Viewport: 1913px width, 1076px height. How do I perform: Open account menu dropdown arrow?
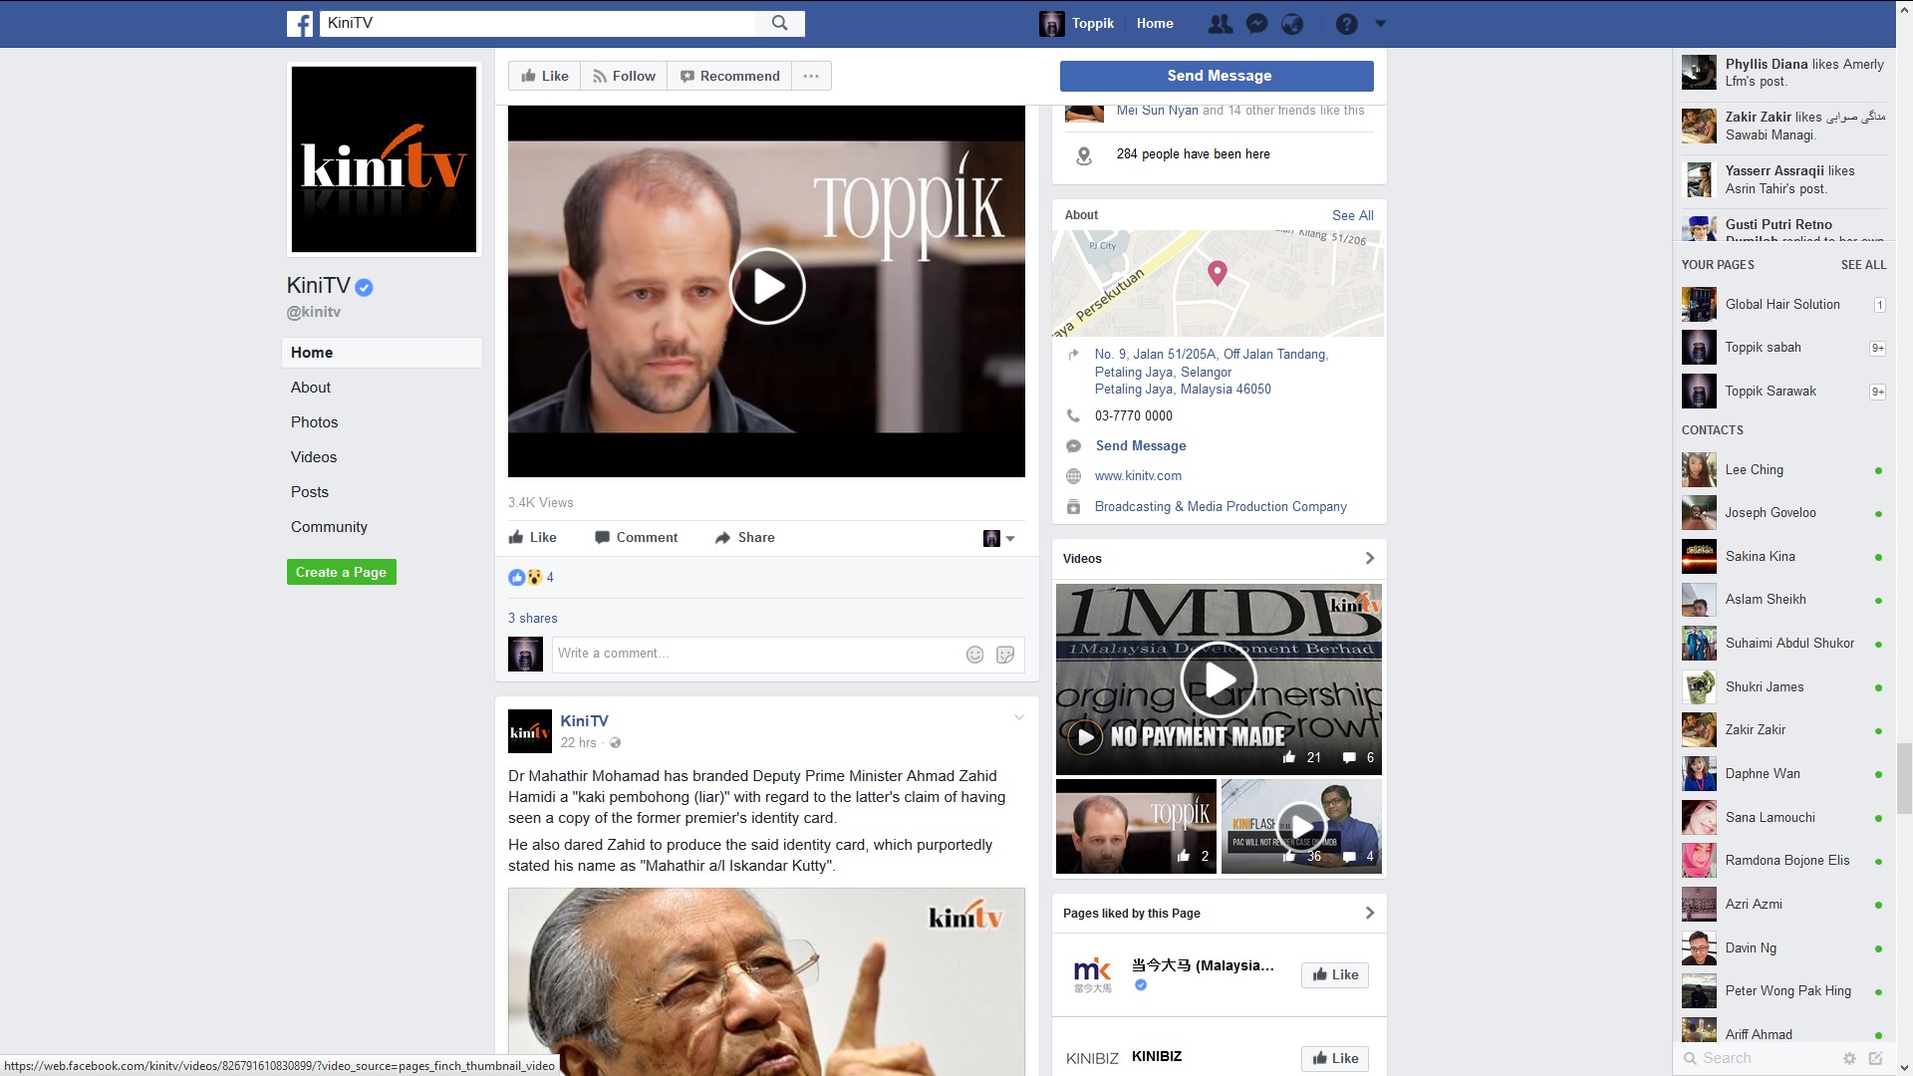(1380, 23)
